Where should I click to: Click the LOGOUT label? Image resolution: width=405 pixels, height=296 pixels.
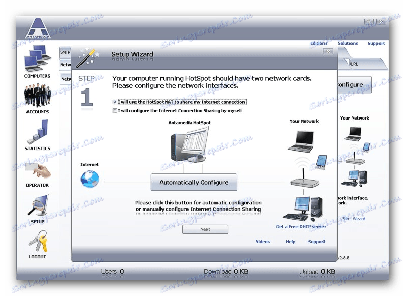pos(38,257)
